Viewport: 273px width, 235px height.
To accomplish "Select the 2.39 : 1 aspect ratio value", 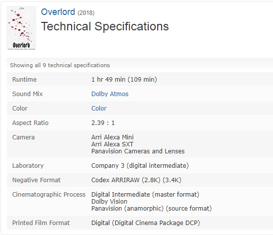I will tap(103, 123).
